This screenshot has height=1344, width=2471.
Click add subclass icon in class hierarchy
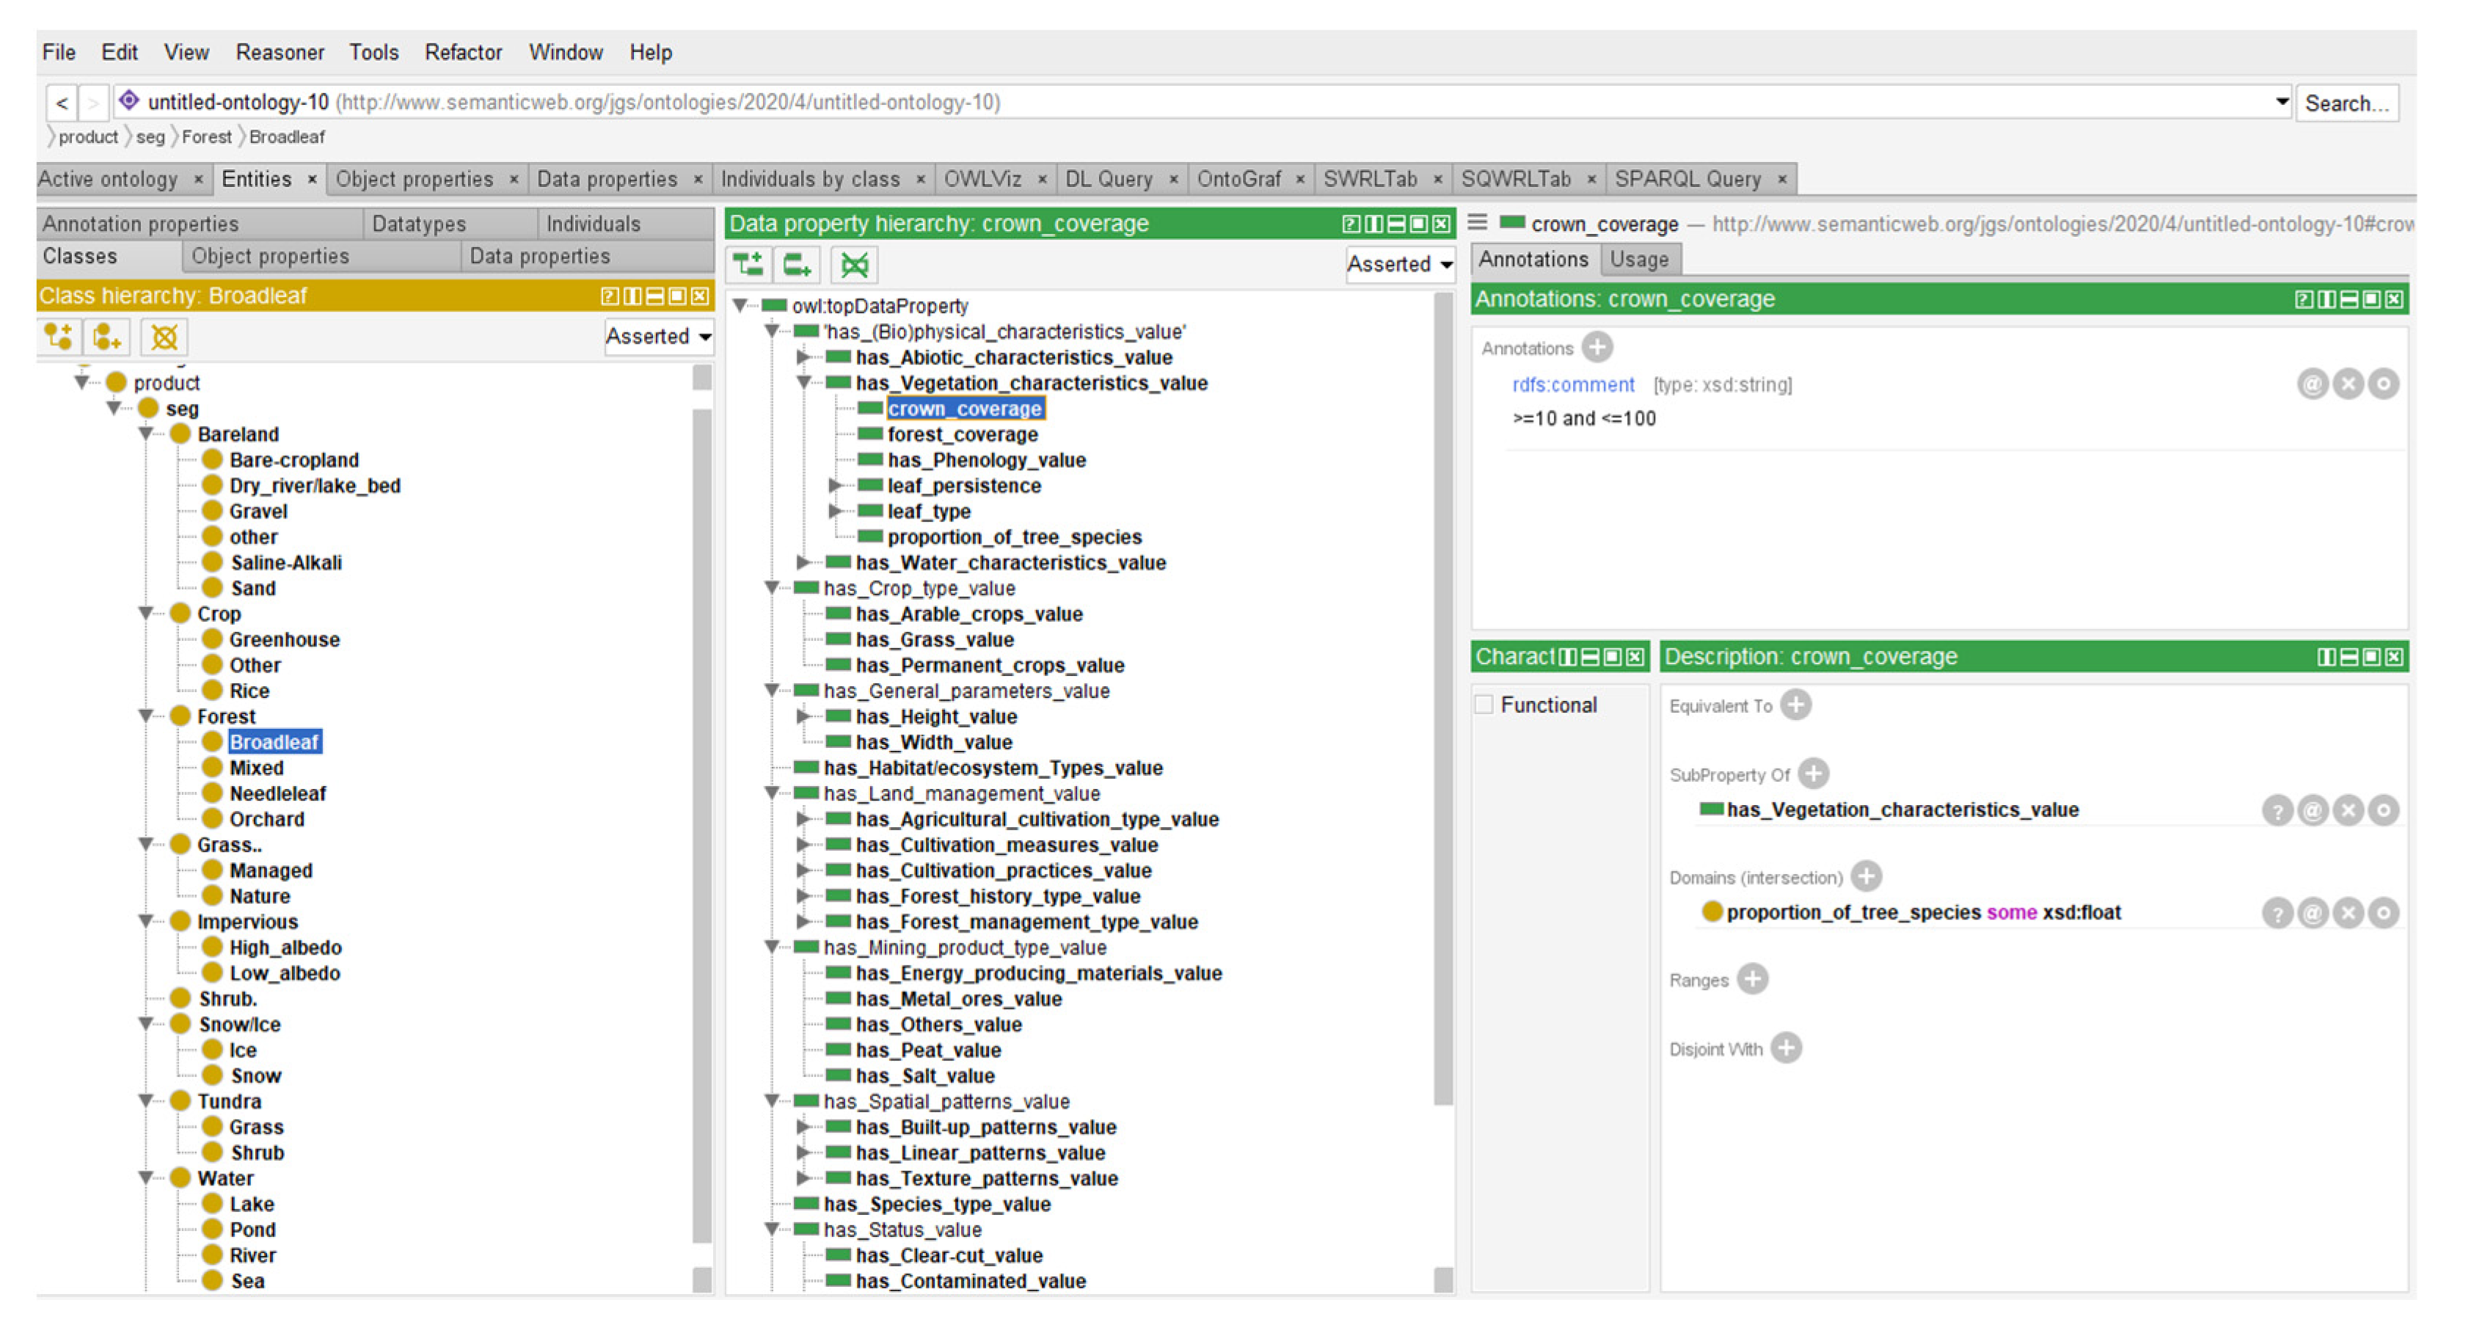coord(57,337)
